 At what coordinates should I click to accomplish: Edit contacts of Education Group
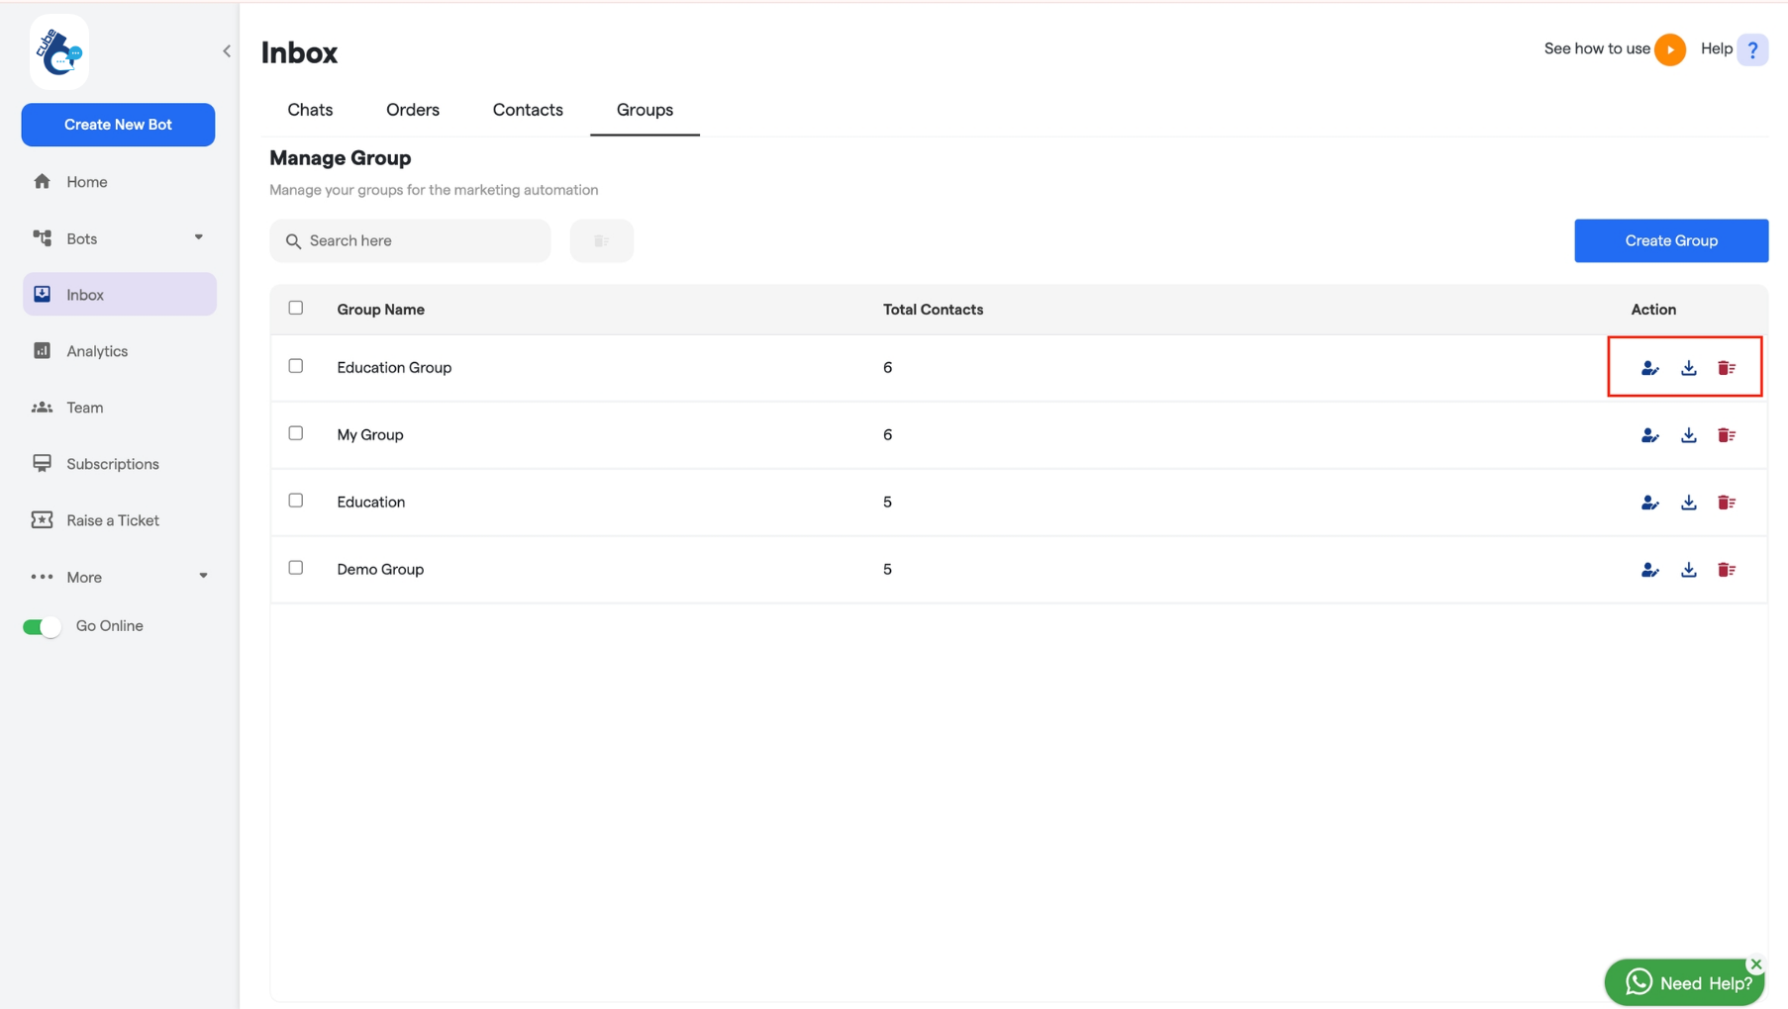coord(1649,368)
